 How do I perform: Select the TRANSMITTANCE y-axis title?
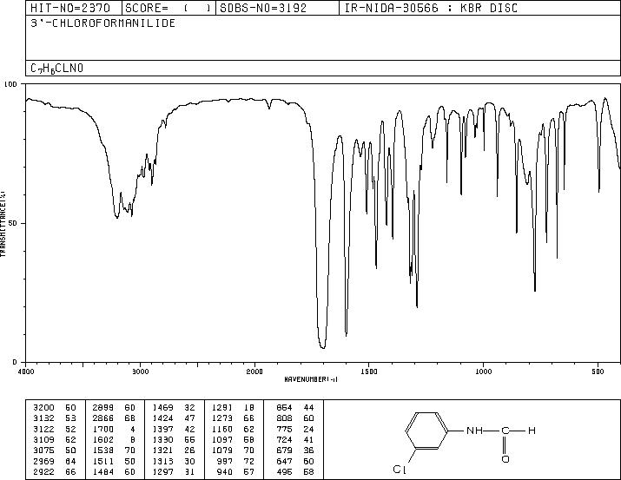[x=3, y=224]
